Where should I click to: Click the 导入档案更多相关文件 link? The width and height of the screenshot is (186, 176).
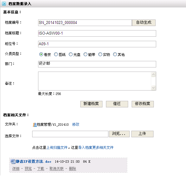pos(96,147)
